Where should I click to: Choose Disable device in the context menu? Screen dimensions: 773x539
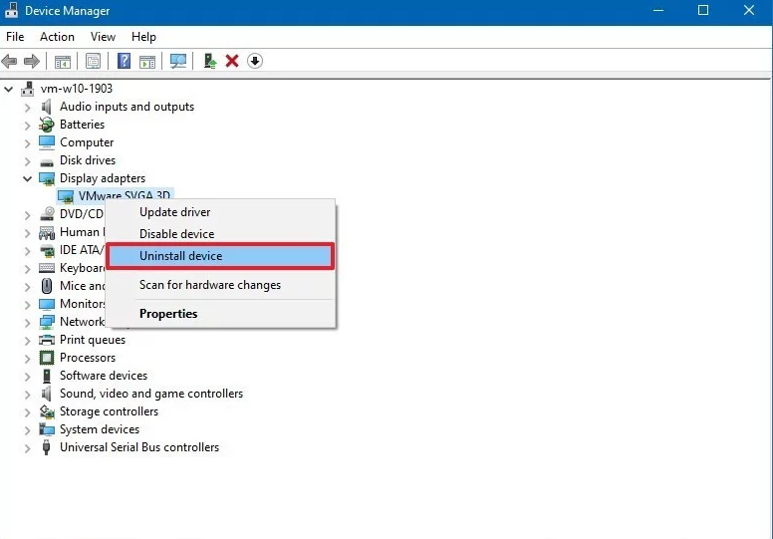176,234
